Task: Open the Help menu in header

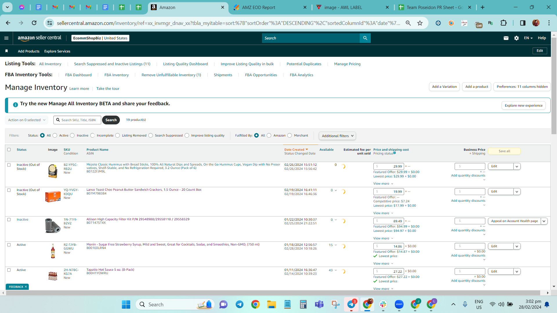Action: point(542,38)
